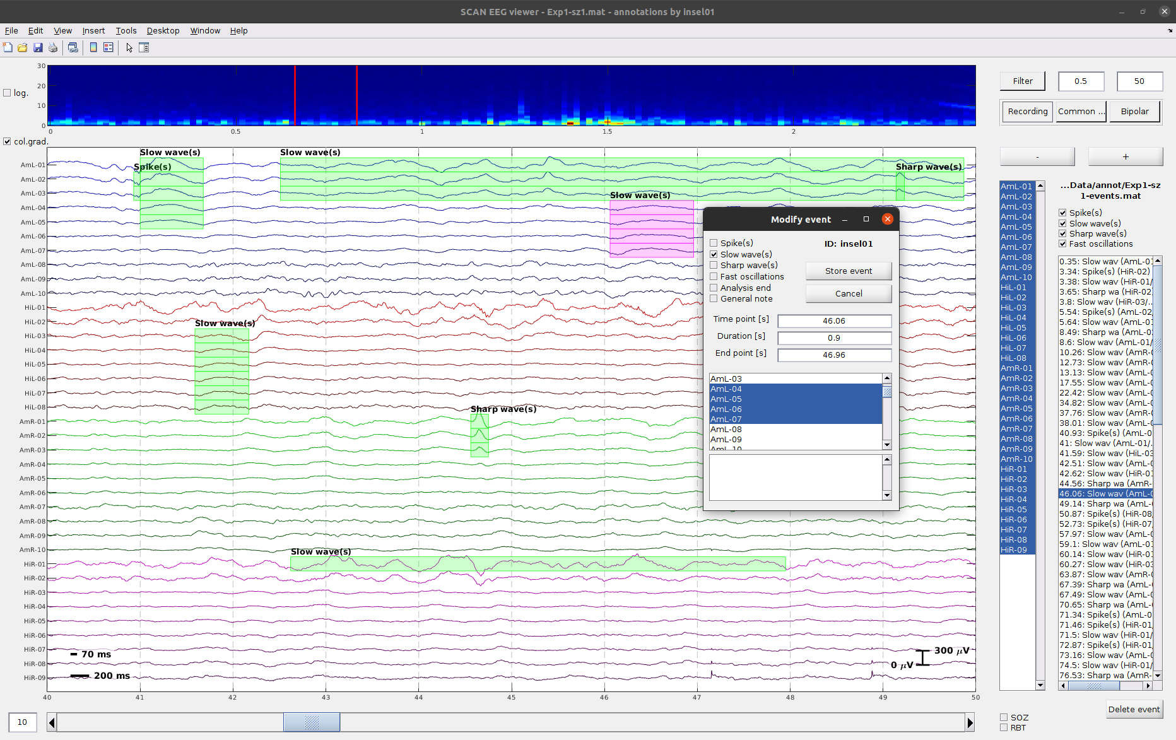Open the Tools menu
The image size is (1176, 740).
pyautogui.click(x=126, y=30)
